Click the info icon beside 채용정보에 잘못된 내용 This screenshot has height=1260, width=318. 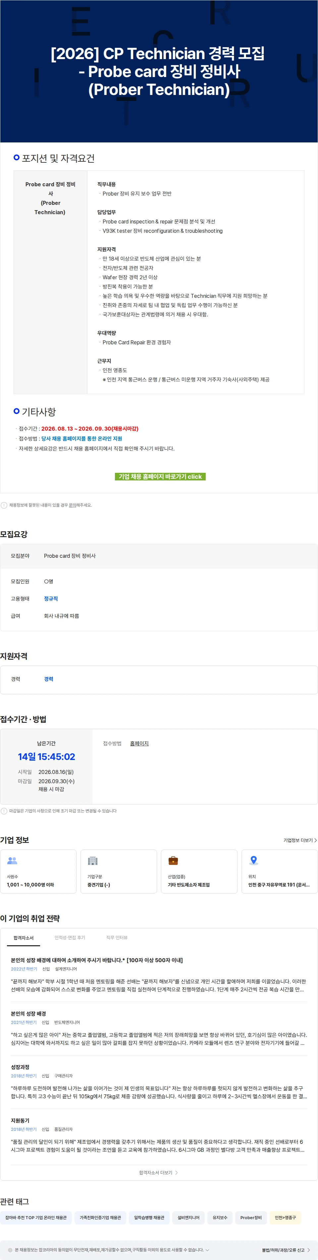click(4, 505)
